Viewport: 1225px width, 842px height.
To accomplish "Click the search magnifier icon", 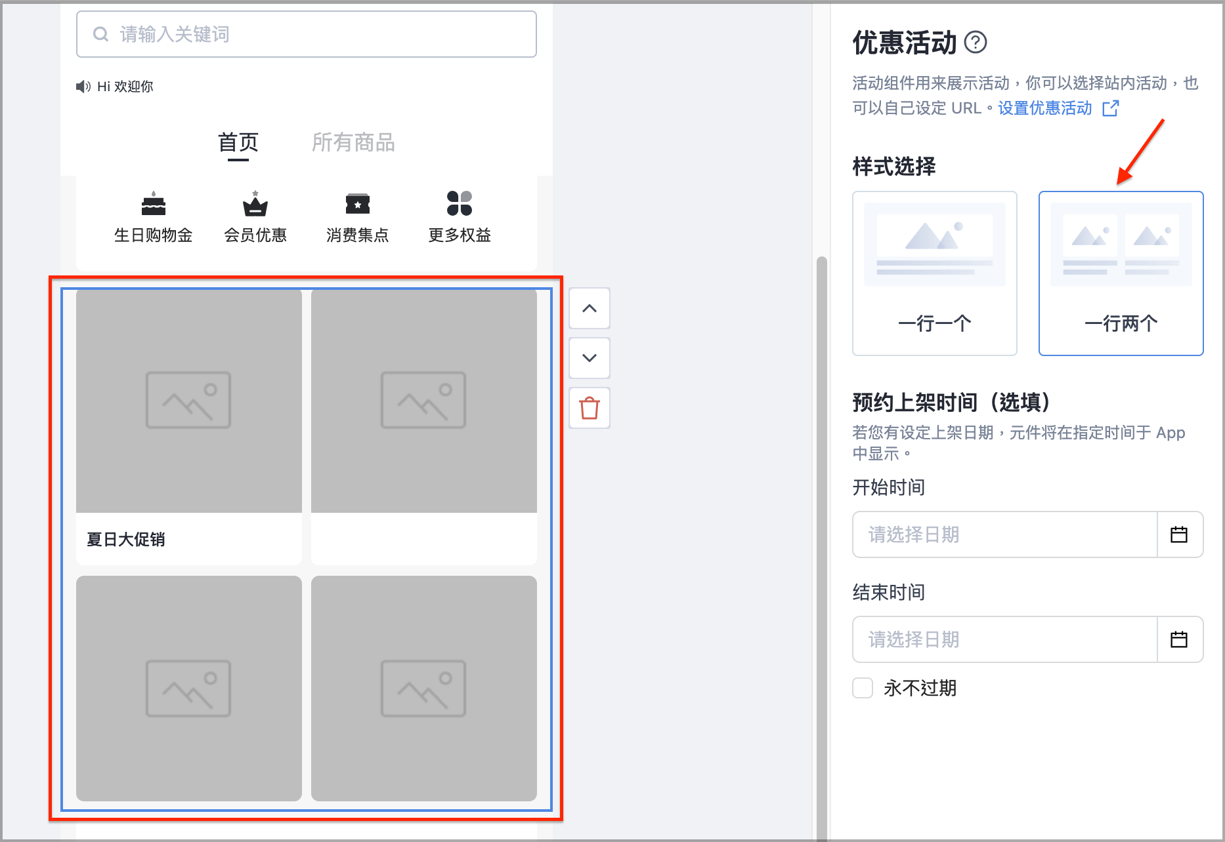I will pos(100,34).
